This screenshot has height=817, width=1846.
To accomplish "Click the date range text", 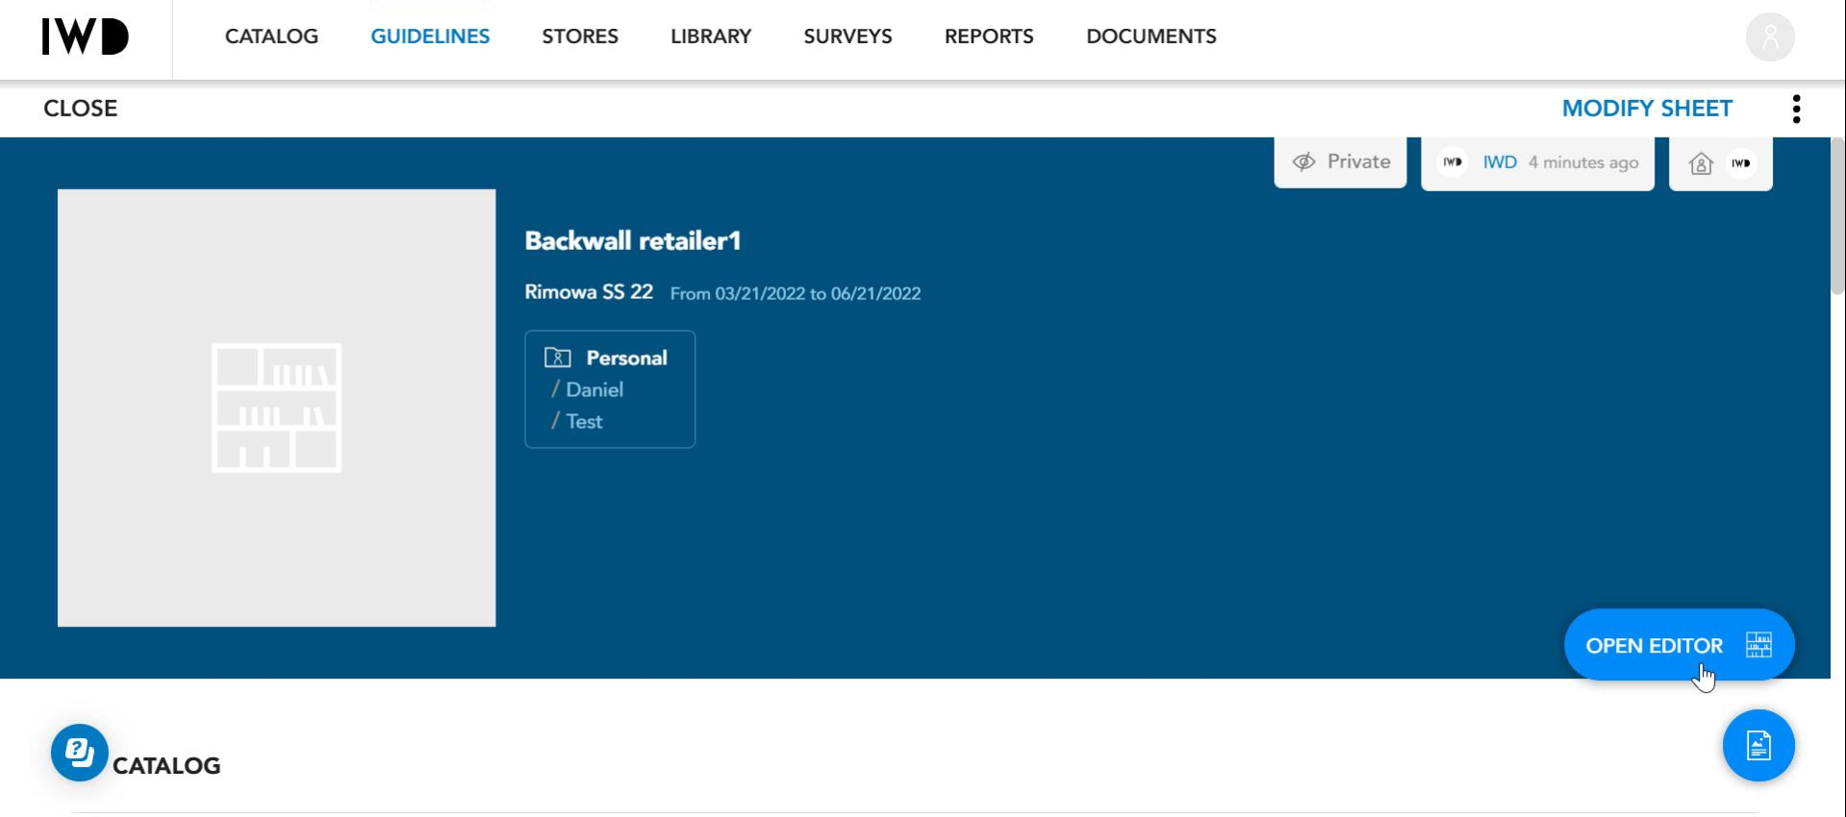I will pos(796,293).
